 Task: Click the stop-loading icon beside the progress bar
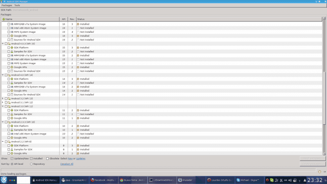(x=320, y=171)
